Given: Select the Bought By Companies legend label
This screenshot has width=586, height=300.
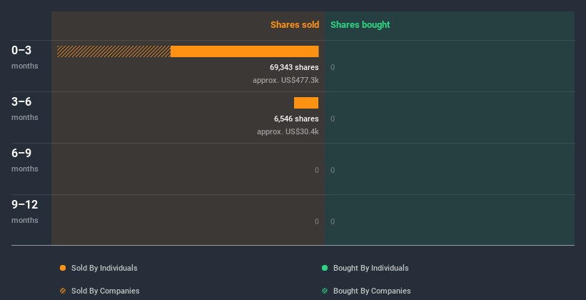Looking at the screenshot, I should pyautogui.click(x=372, y=291).
